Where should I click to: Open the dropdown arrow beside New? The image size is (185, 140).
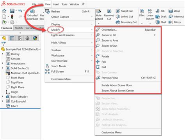point(8,17)
